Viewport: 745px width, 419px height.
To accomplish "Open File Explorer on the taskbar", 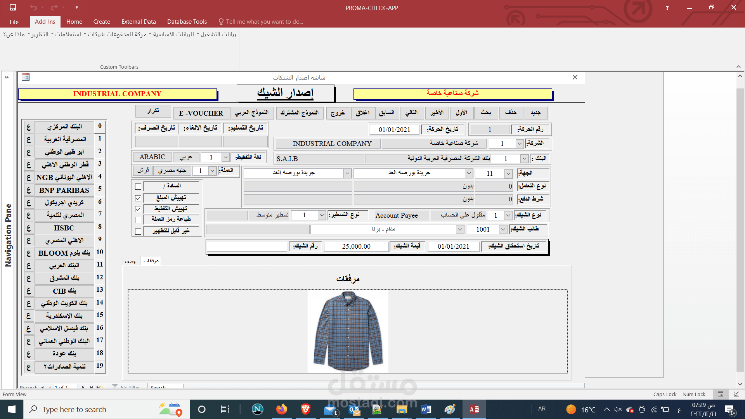I will [x=402, y=409].
